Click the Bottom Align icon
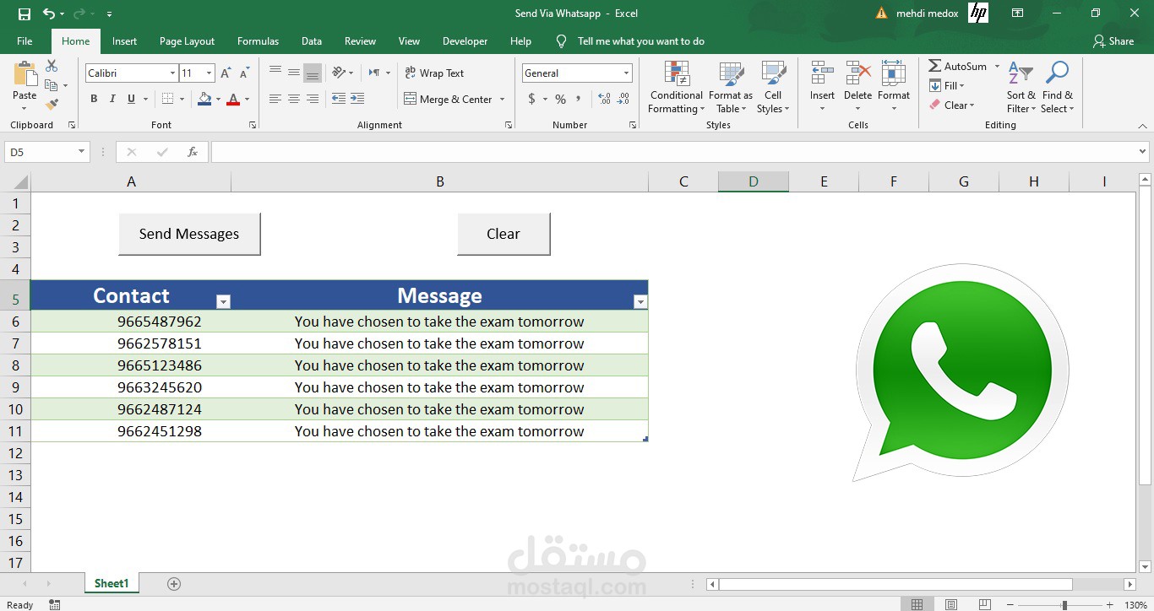Screen dimensions: 1154x611 pos(313,73)
